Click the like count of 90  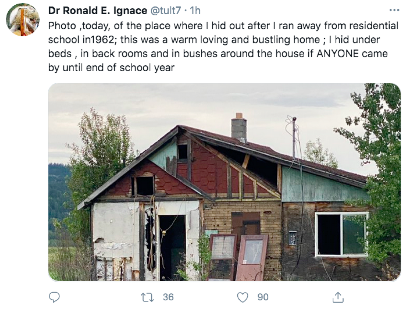263,297
